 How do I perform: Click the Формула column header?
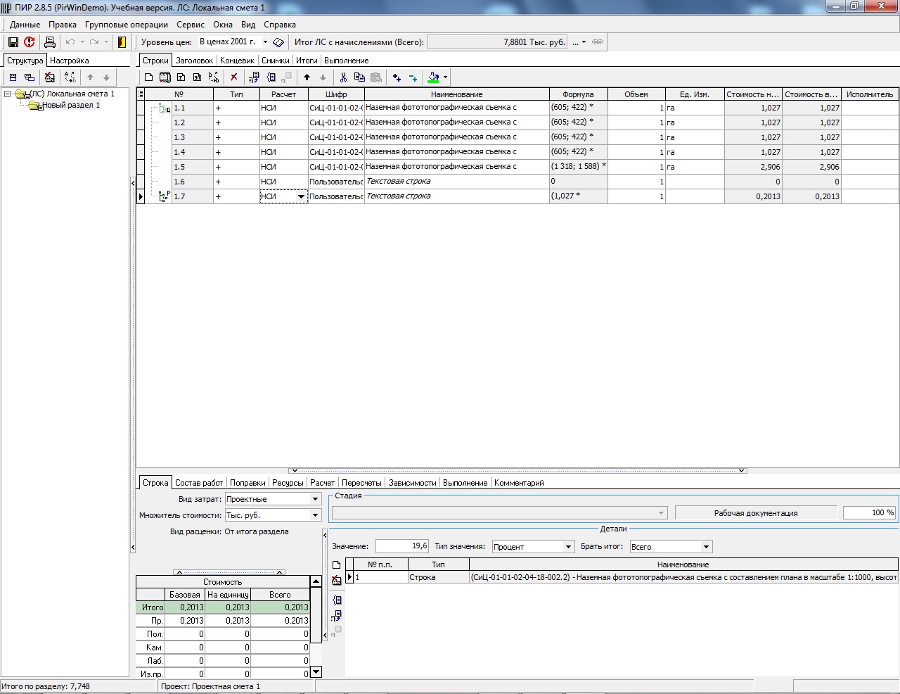pos(578,94)
